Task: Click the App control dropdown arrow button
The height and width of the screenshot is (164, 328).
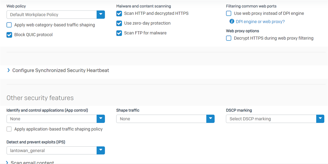Action: (x=101, y=119)
